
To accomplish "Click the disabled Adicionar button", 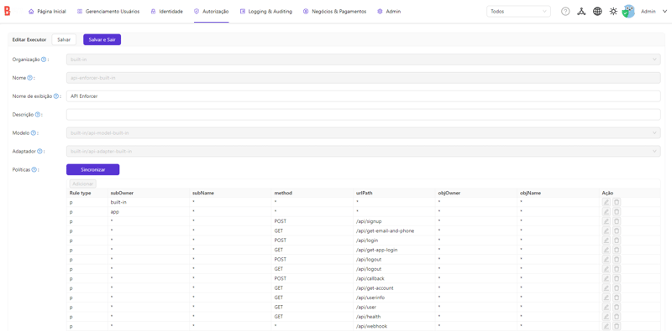I will (x=83, y=184).
